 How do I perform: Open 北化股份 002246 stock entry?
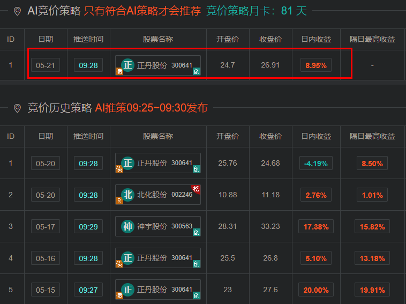158,195
